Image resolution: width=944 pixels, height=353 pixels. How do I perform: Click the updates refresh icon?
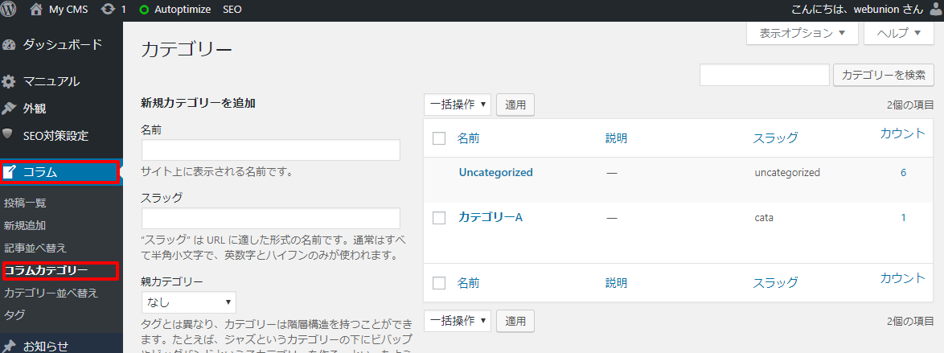(109, 10)
